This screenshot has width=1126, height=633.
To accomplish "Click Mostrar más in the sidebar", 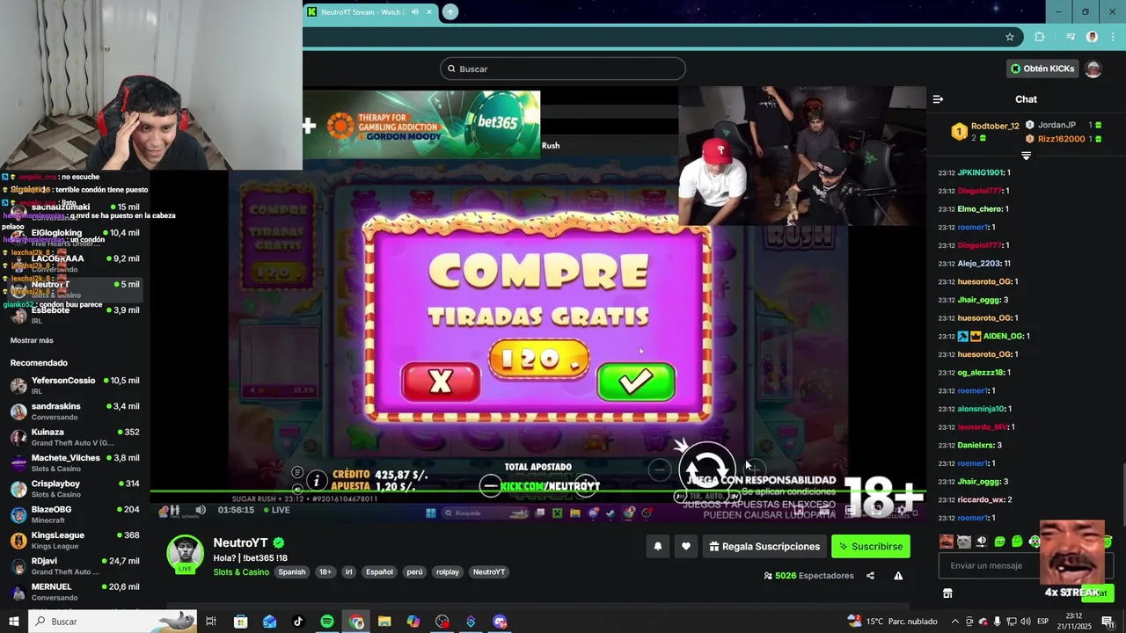I will point(32,340).
